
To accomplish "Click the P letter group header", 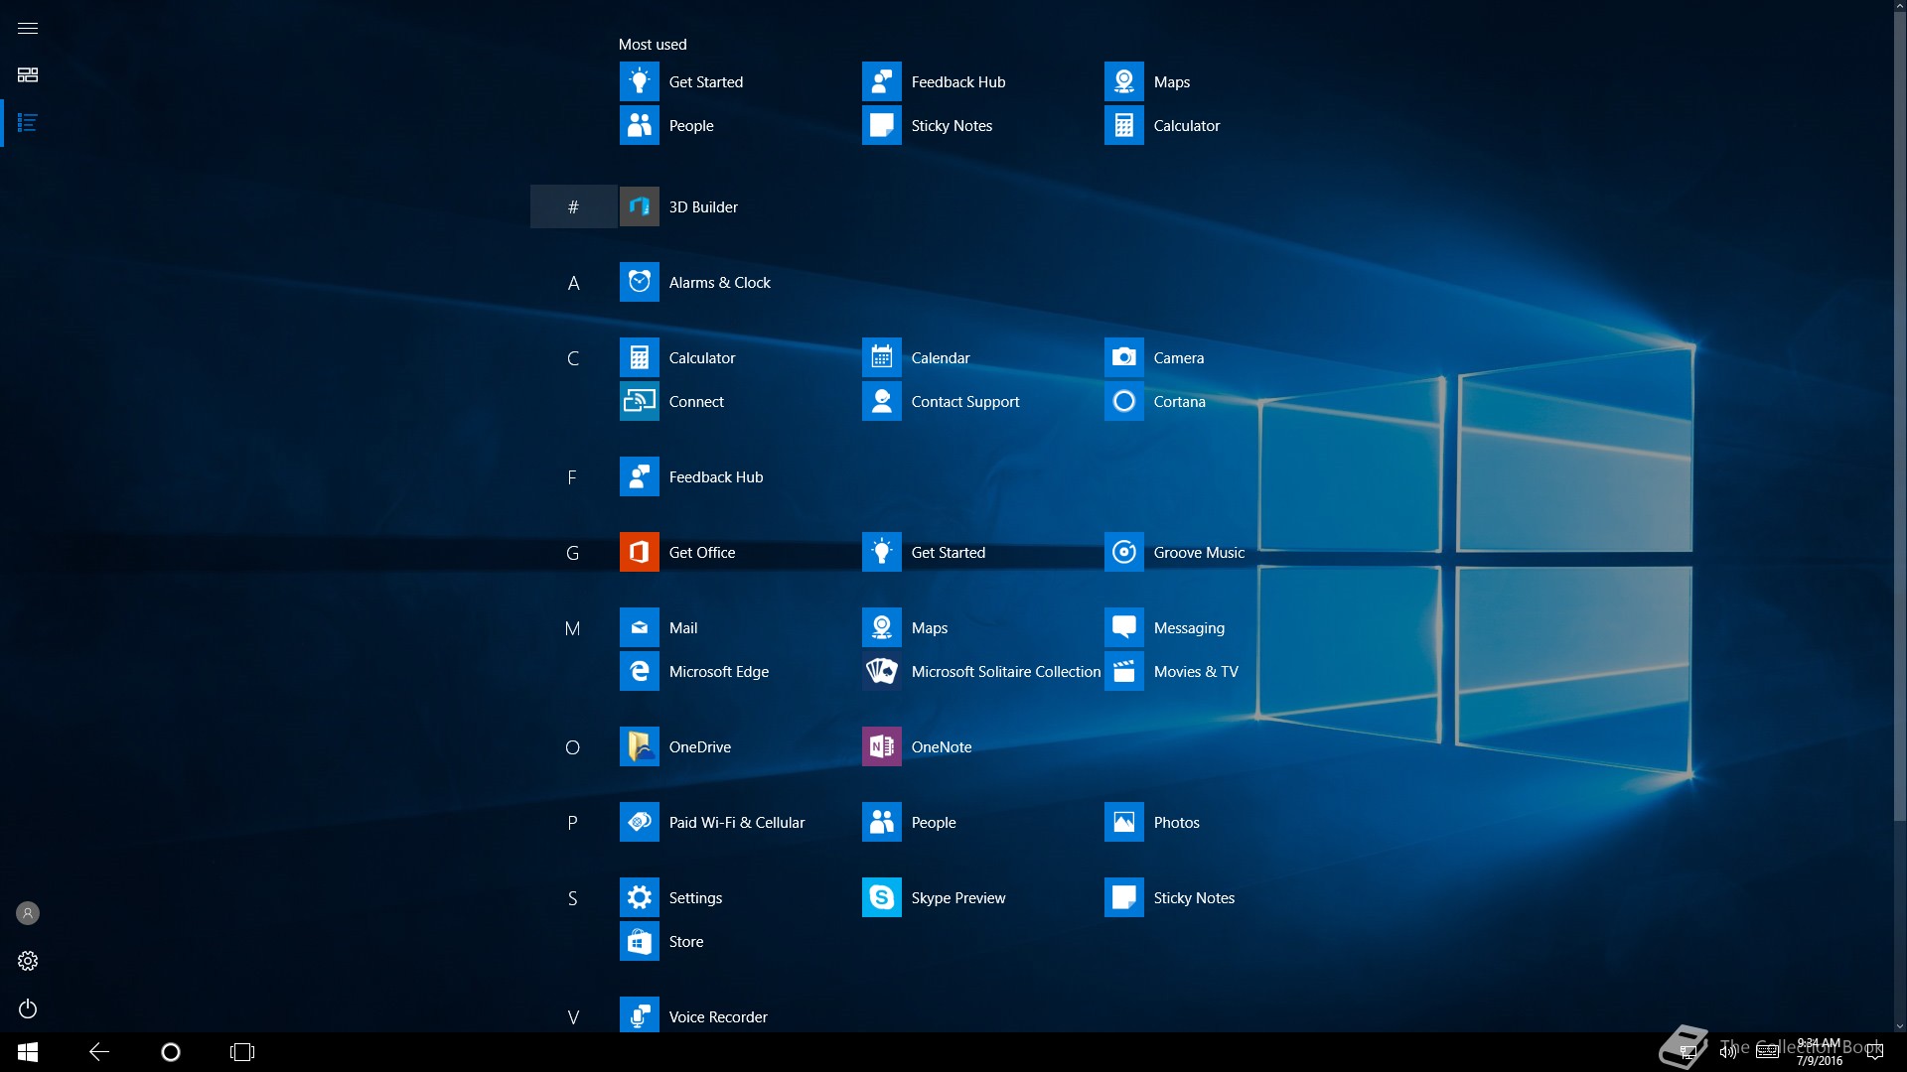I will (x=573, y=823).
